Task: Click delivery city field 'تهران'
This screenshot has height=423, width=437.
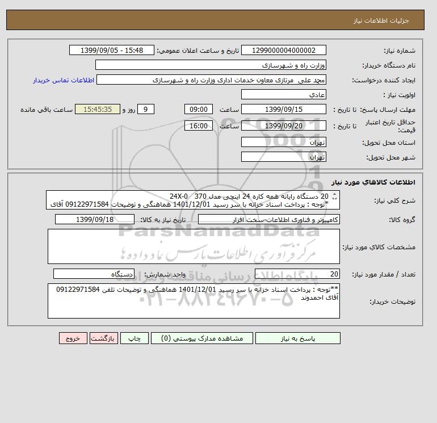Action: pos(283,157)
